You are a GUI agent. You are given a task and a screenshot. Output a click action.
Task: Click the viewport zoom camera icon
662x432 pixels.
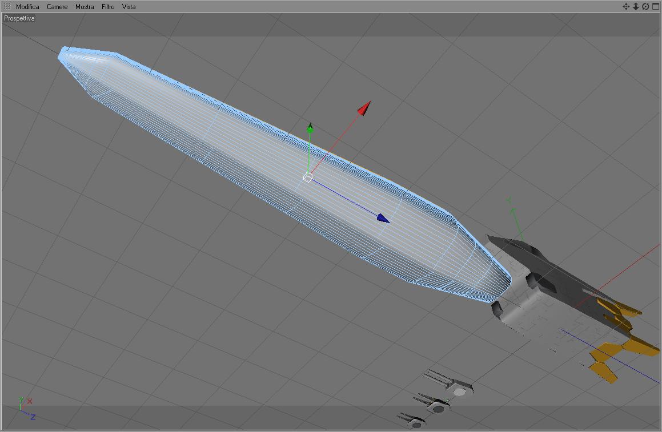[636, 6]
